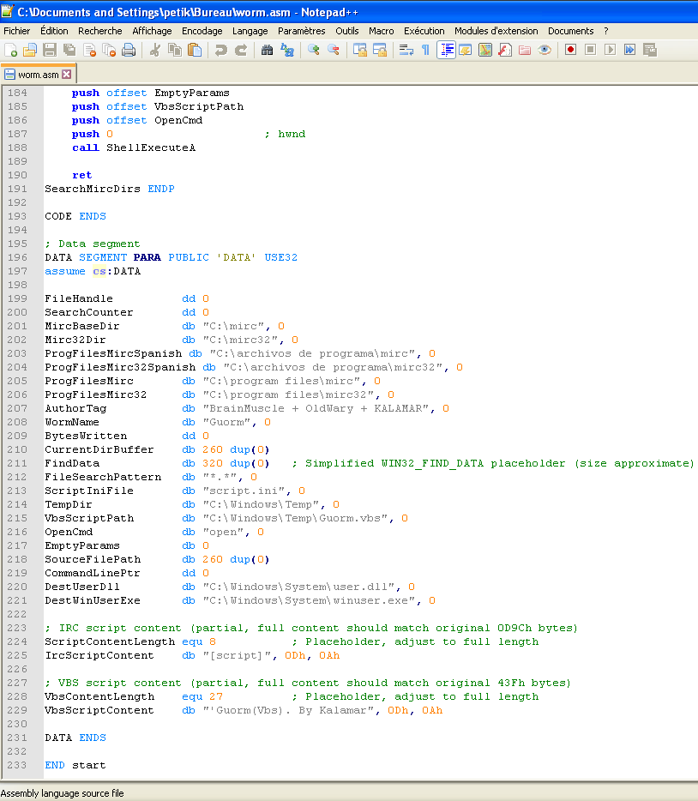Open the Paramètres menu
The width and height of the screenshot is (698, 801).
[x=301, y=31]
